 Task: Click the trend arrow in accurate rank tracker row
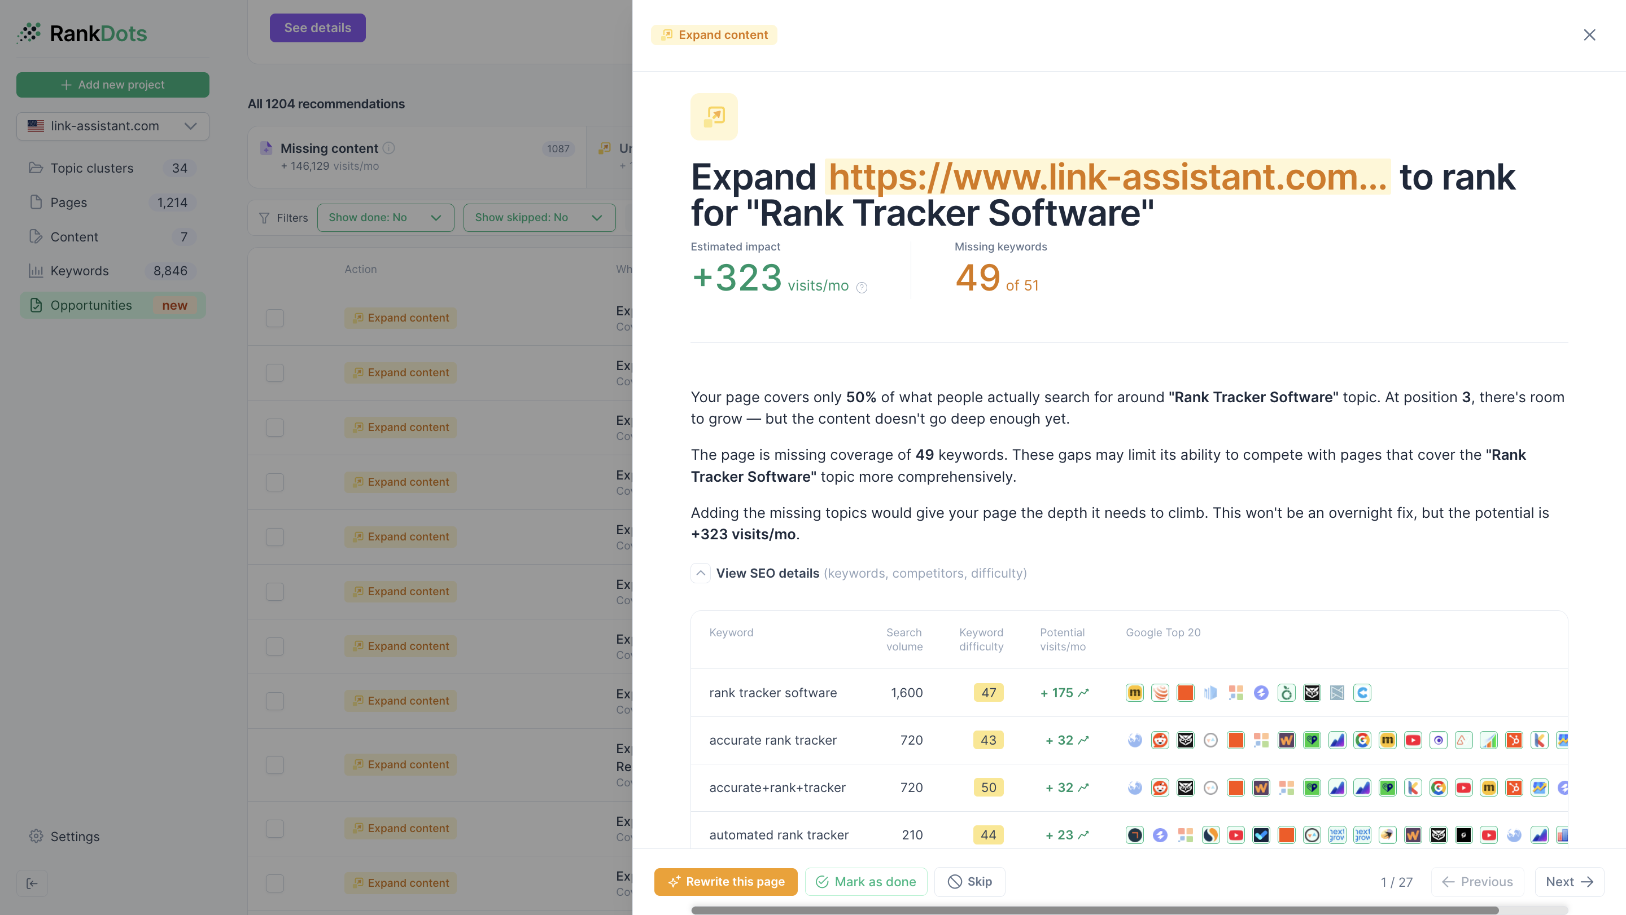click(x=1083, y=740)
